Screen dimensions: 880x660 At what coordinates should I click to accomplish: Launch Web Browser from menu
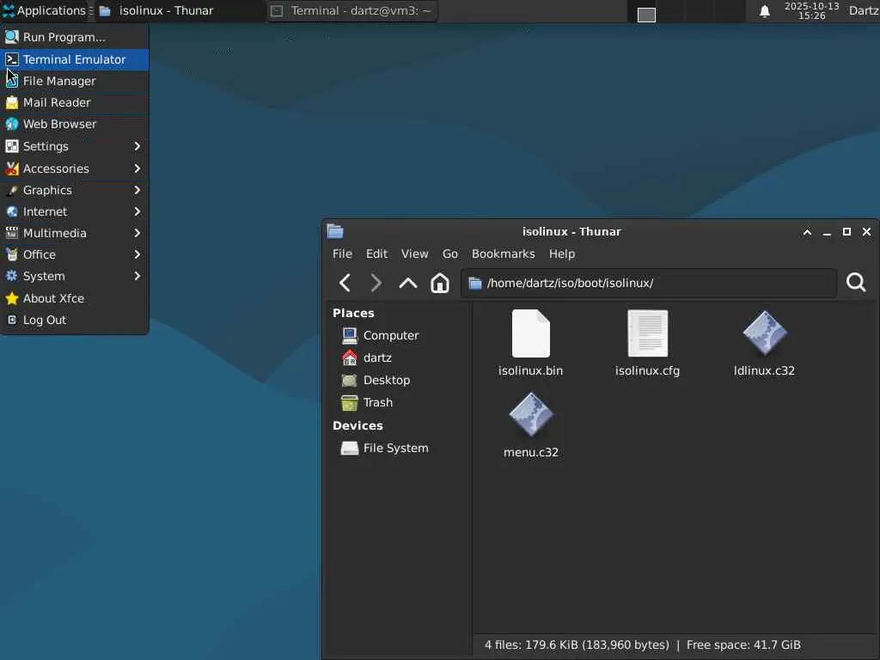[x=74, y=124]
